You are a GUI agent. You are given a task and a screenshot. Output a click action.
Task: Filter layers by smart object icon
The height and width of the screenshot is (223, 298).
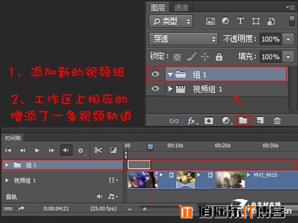[271, 21]
